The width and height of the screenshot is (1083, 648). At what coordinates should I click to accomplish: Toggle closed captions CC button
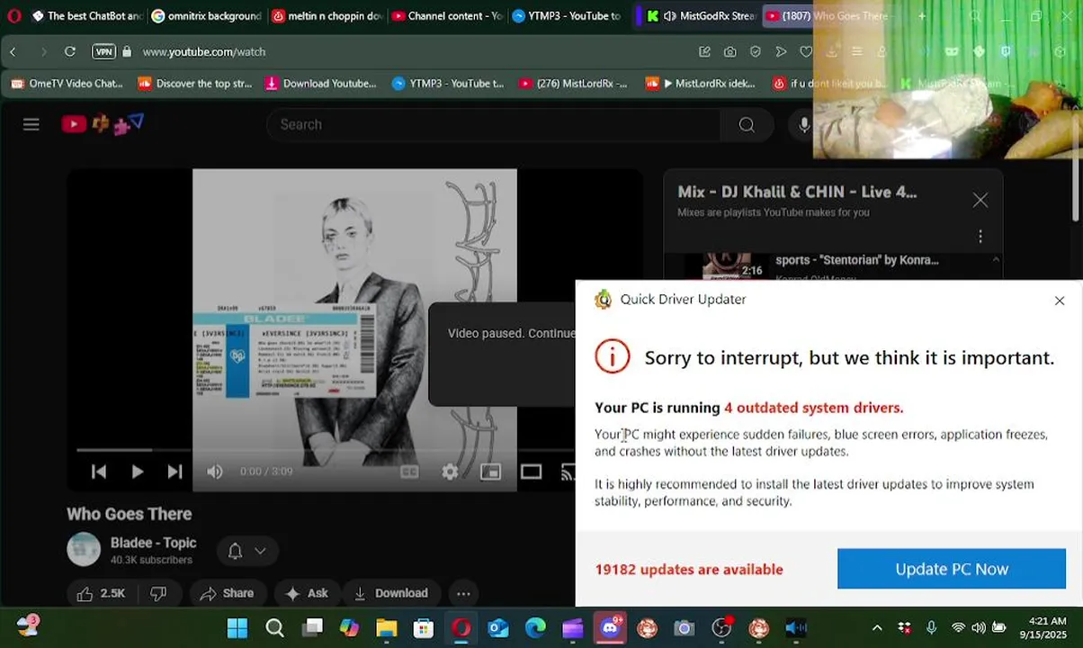(x=409, y=472)
